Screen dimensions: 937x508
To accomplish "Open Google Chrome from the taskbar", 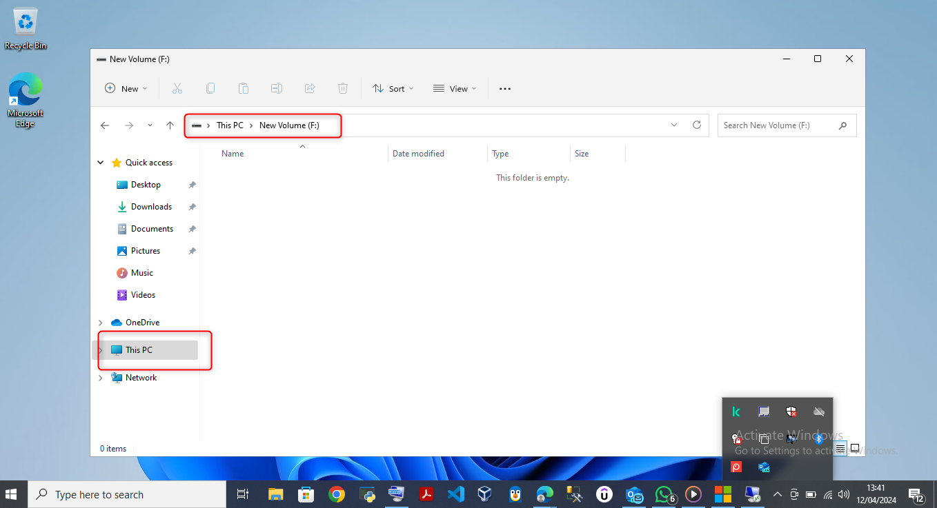I will (337, 494).
